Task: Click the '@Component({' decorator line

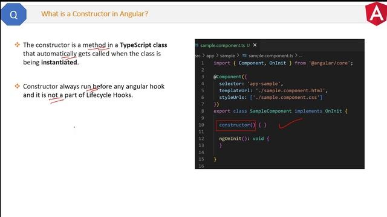Action: [230, 77]
